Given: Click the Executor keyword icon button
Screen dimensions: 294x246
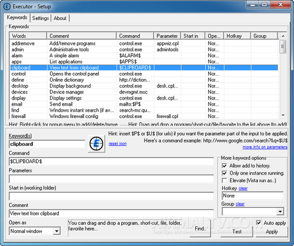Looking at the screenshot, I should click(x=96, y=143).
